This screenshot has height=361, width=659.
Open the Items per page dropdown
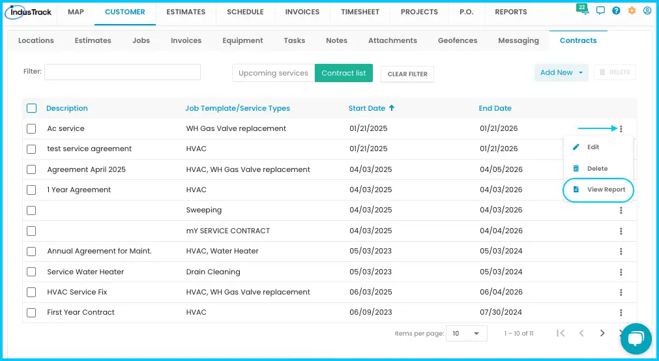click(x=466, y=333)
